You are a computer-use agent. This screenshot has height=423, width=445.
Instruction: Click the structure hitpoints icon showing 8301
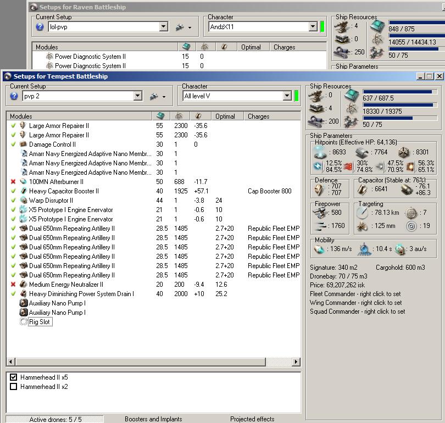point(404,152)
